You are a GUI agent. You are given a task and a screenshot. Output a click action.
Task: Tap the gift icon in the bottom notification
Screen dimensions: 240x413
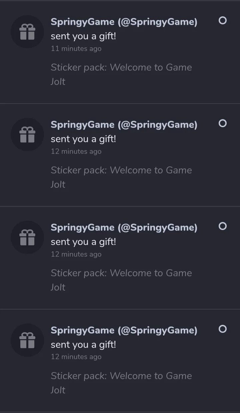(x=27, y=340)
